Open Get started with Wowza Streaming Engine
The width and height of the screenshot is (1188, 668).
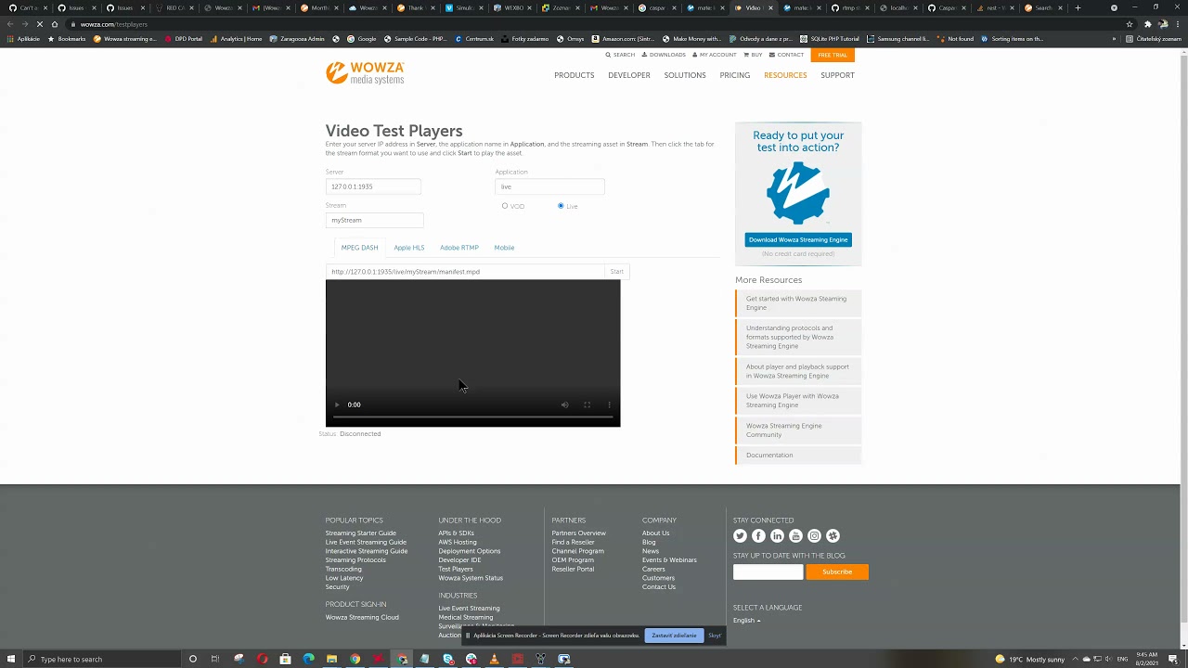[798, 303]
